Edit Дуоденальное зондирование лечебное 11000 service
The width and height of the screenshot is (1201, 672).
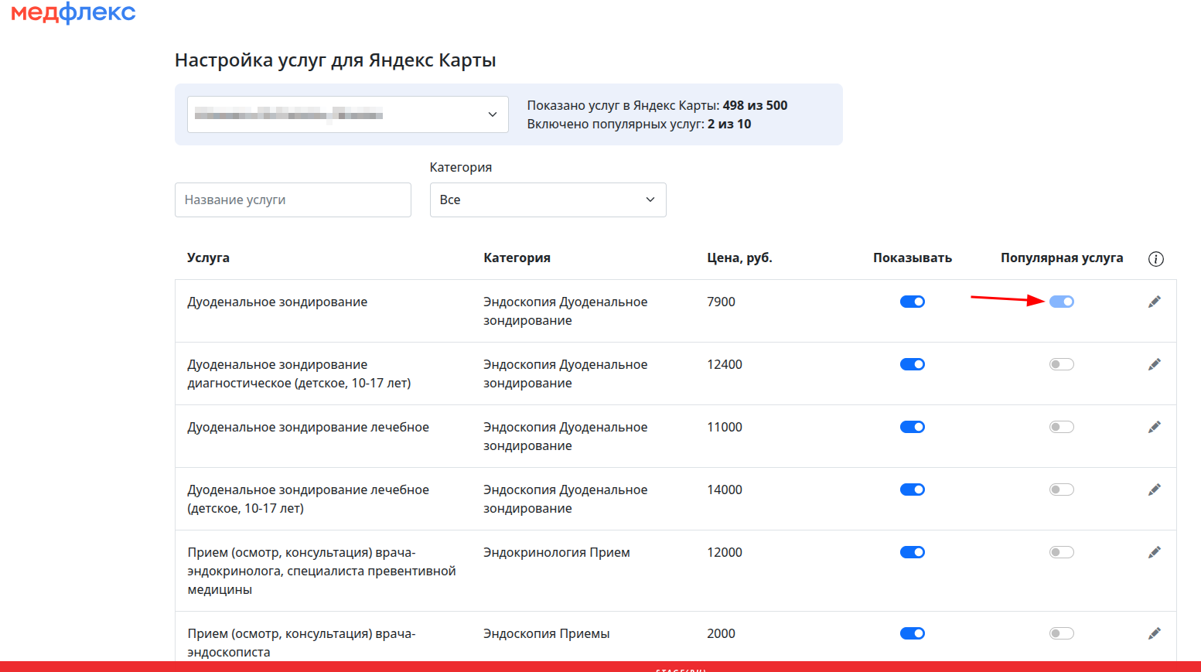(1154, 428)
